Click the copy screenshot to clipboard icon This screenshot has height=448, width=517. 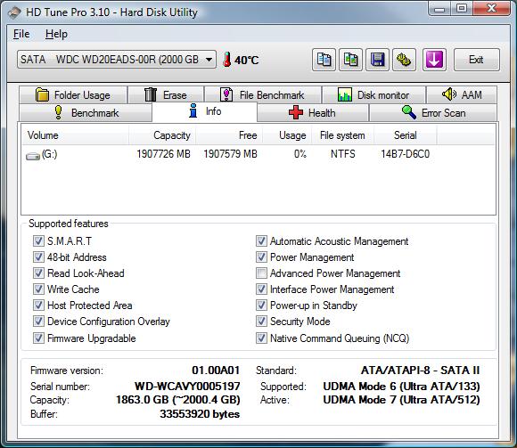coord(351,60)
